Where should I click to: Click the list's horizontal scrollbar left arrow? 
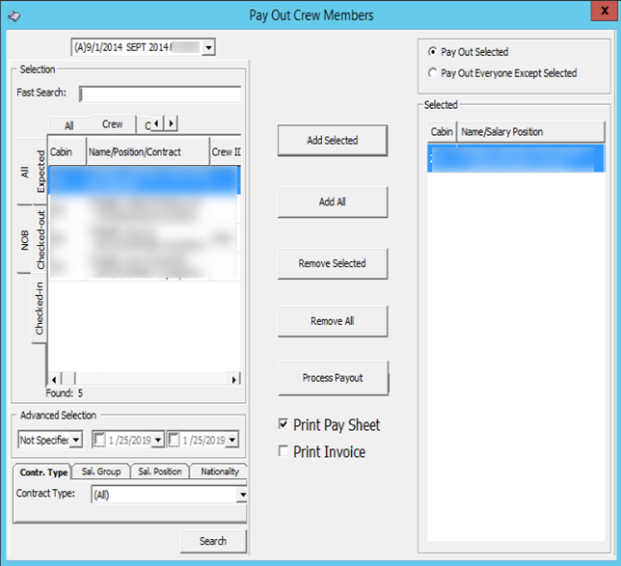click(54, 380)
